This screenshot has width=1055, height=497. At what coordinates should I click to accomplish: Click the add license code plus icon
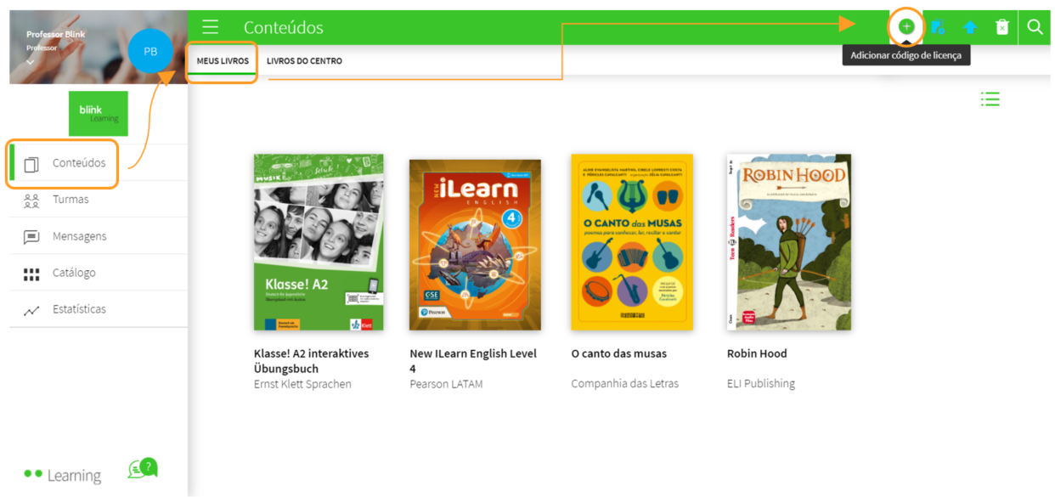pos(906,27)
